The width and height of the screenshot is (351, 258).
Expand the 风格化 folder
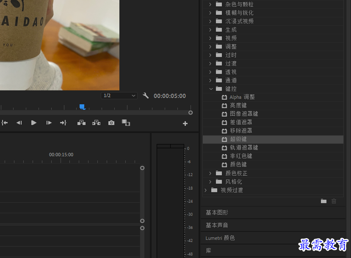pos(210,182)
